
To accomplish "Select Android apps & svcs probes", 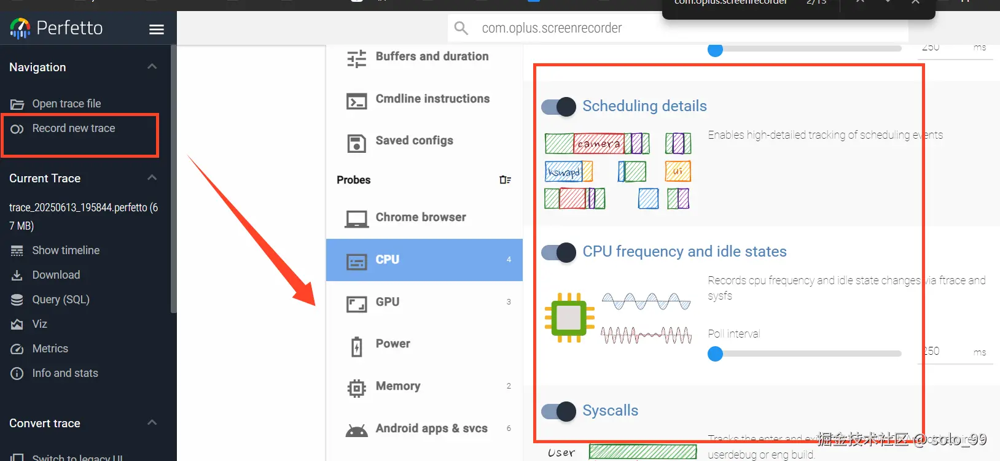I will click(424, 428).
